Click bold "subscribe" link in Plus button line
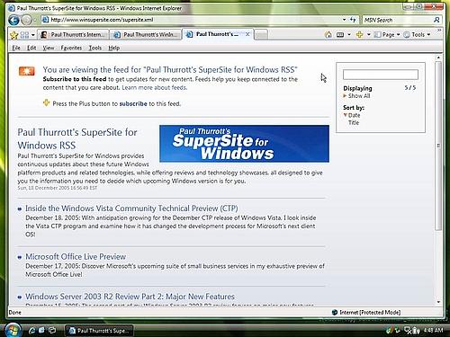This screenshot has width=450, height=337. (x=133, y=103)
